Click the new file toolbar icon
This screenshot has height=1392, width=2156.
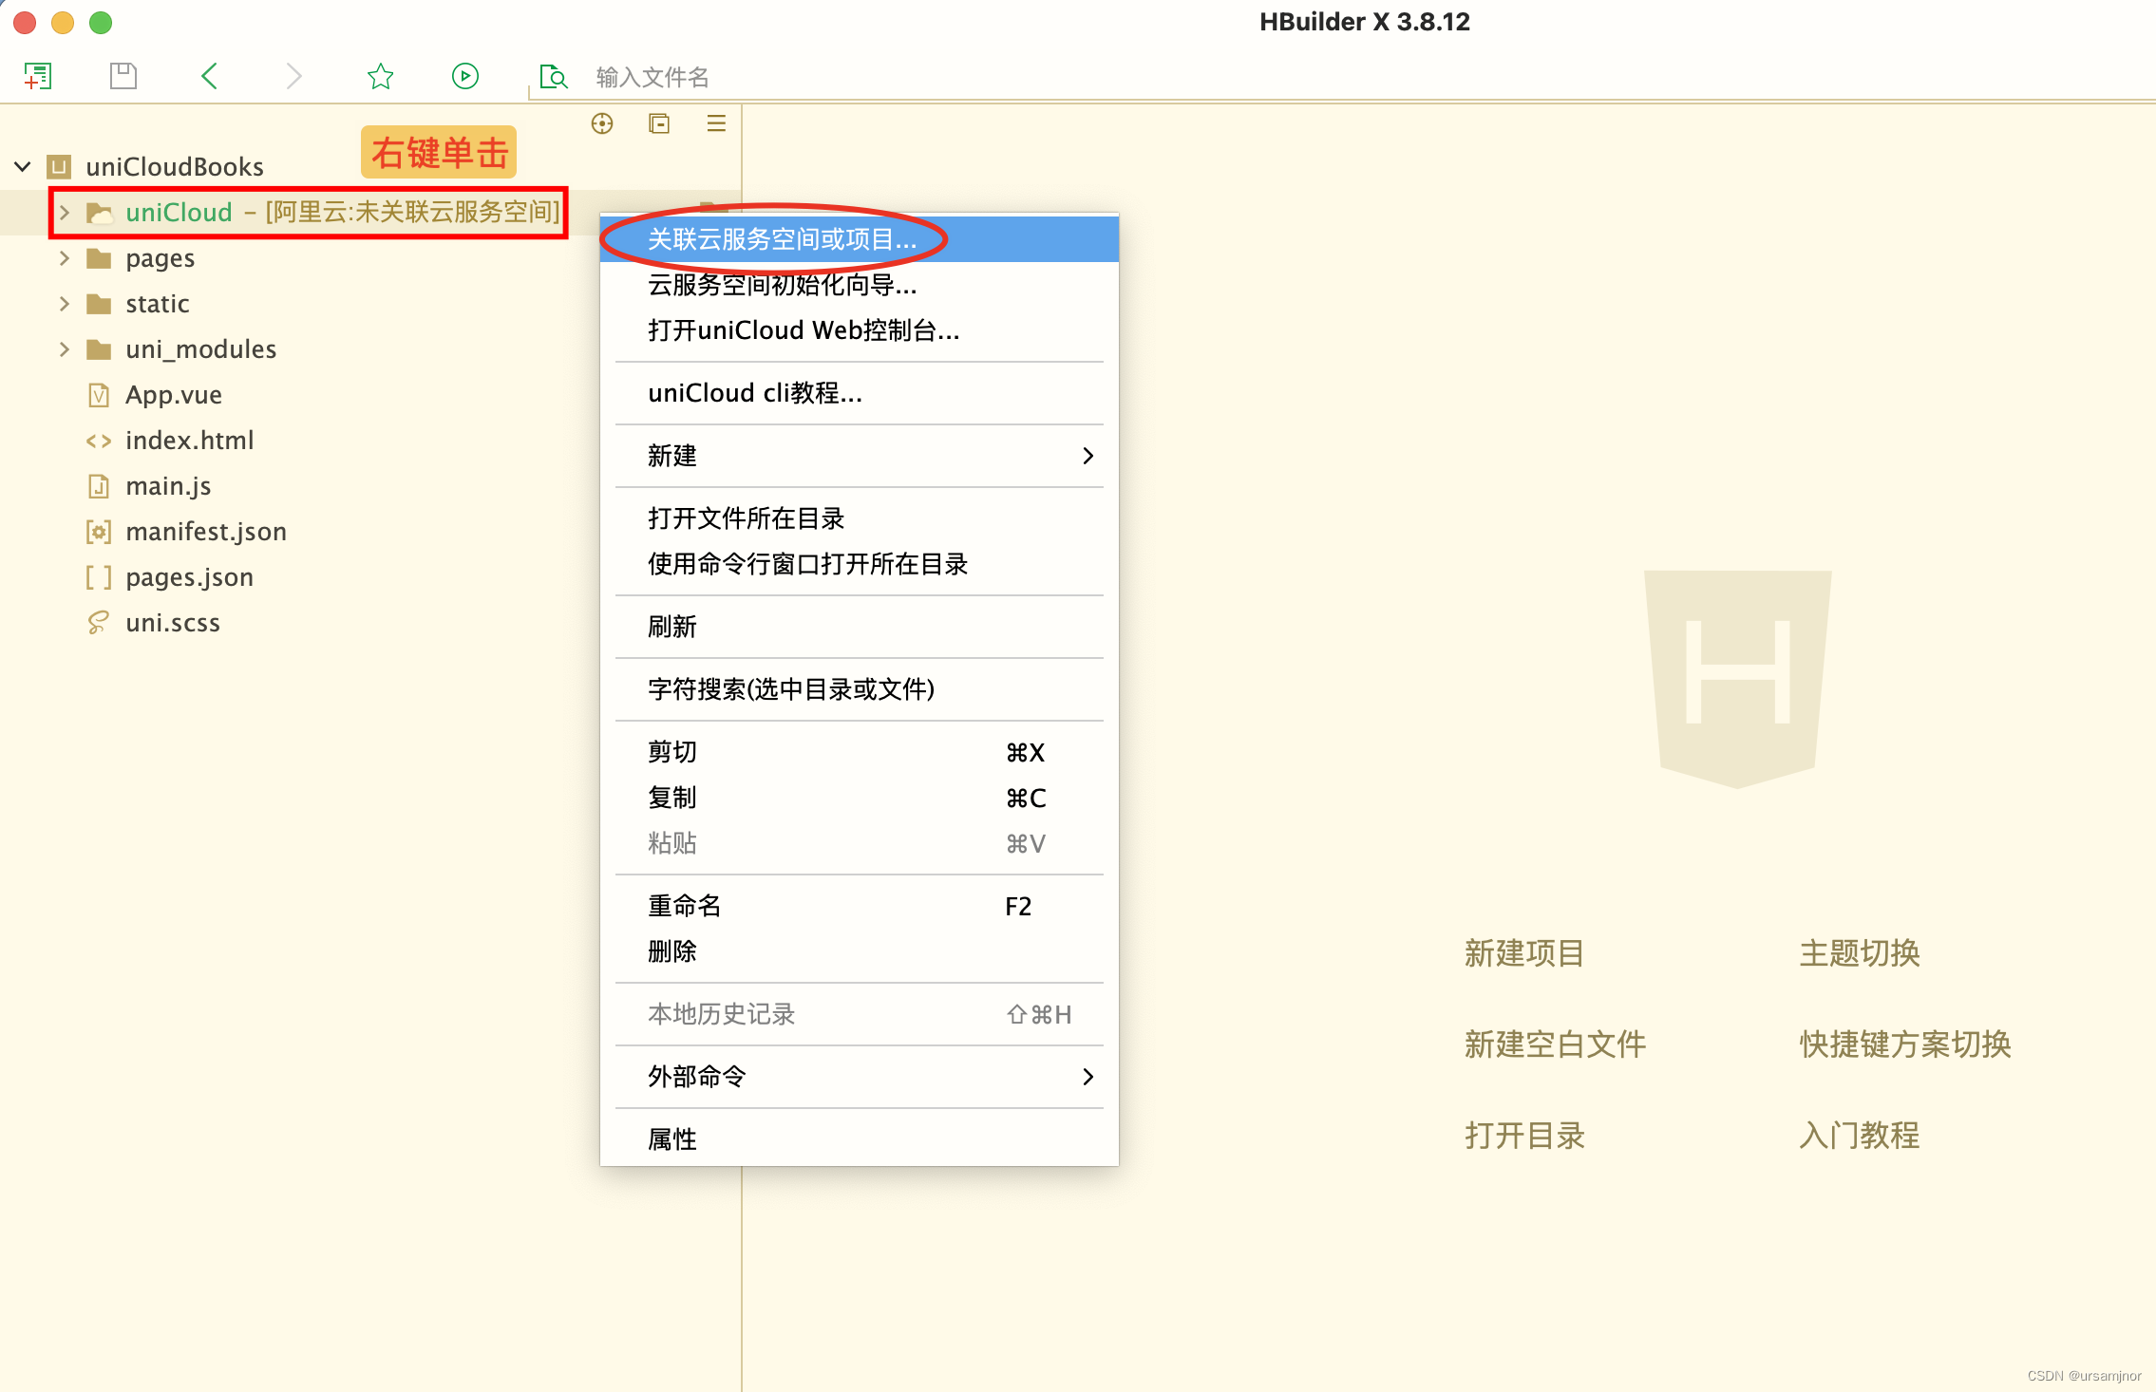point(38,76)
